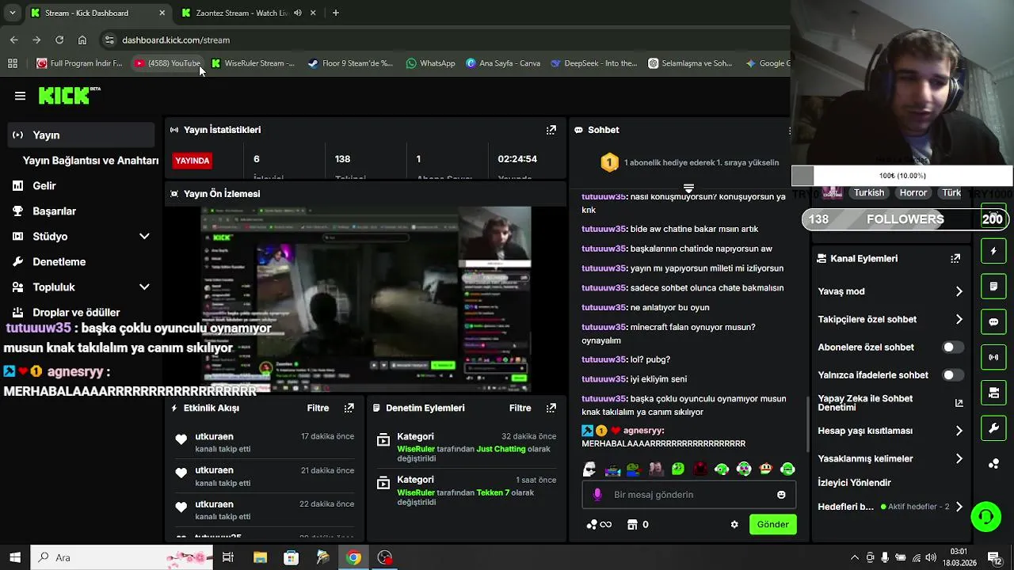Click İzleyici Yönlendir
The width and height of the screenshot is (1014, 570).
tap(854, 482)
